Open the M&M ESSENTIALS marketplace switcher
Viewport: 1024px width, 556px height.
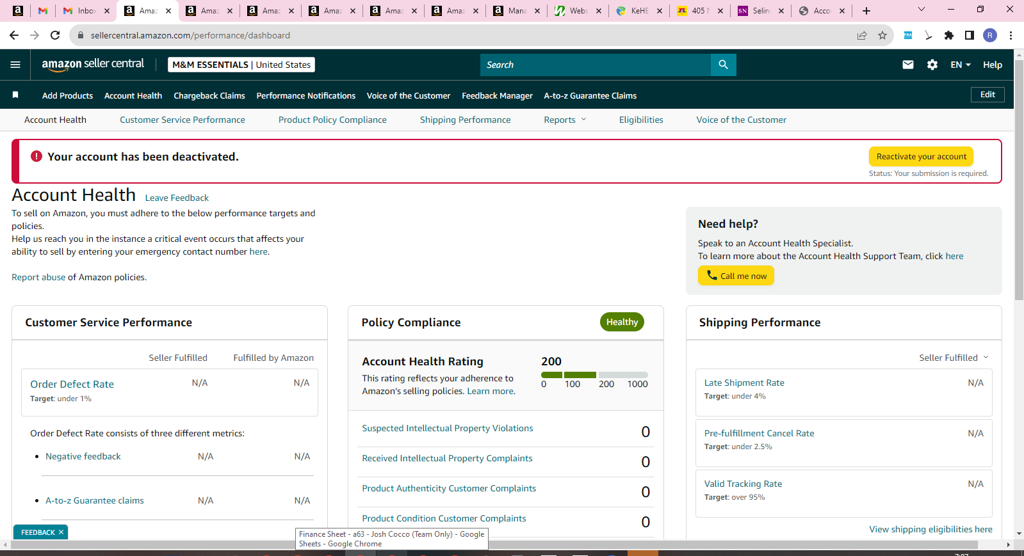click(x=241, y=65)
